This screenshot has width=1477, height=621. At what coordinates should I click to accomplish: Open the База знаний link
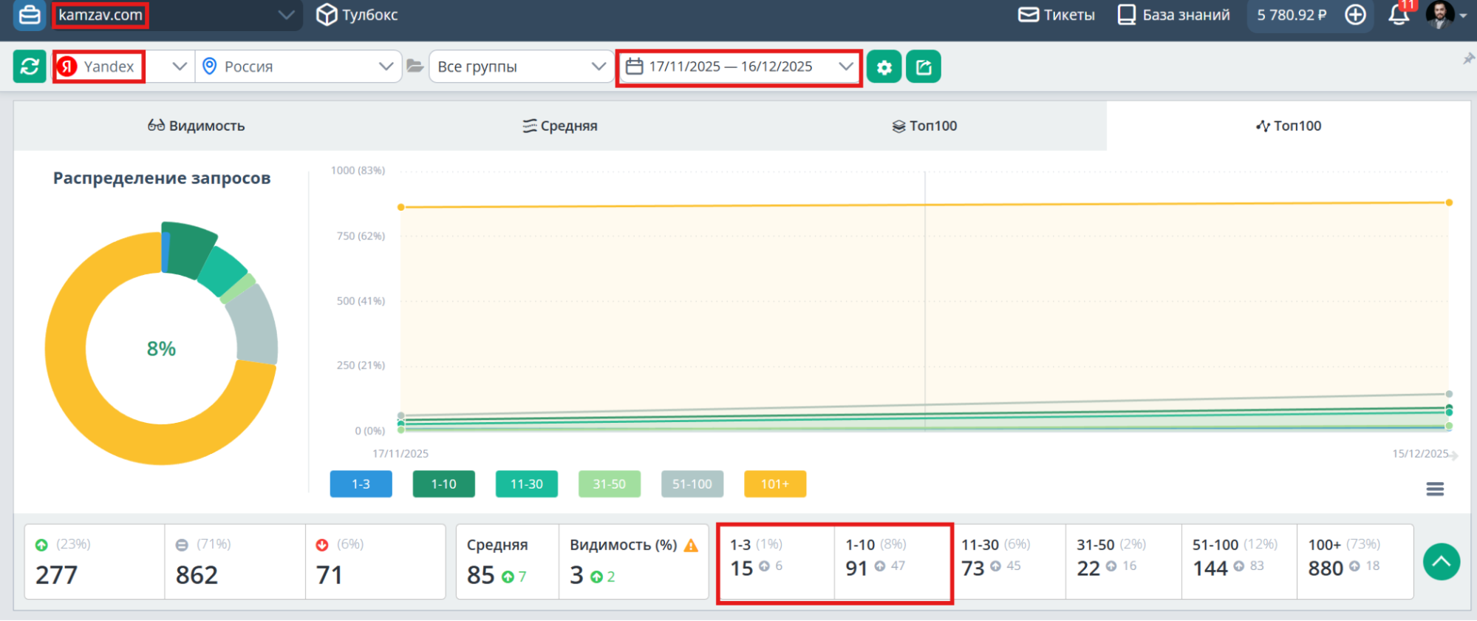[x=1173, y=15]
